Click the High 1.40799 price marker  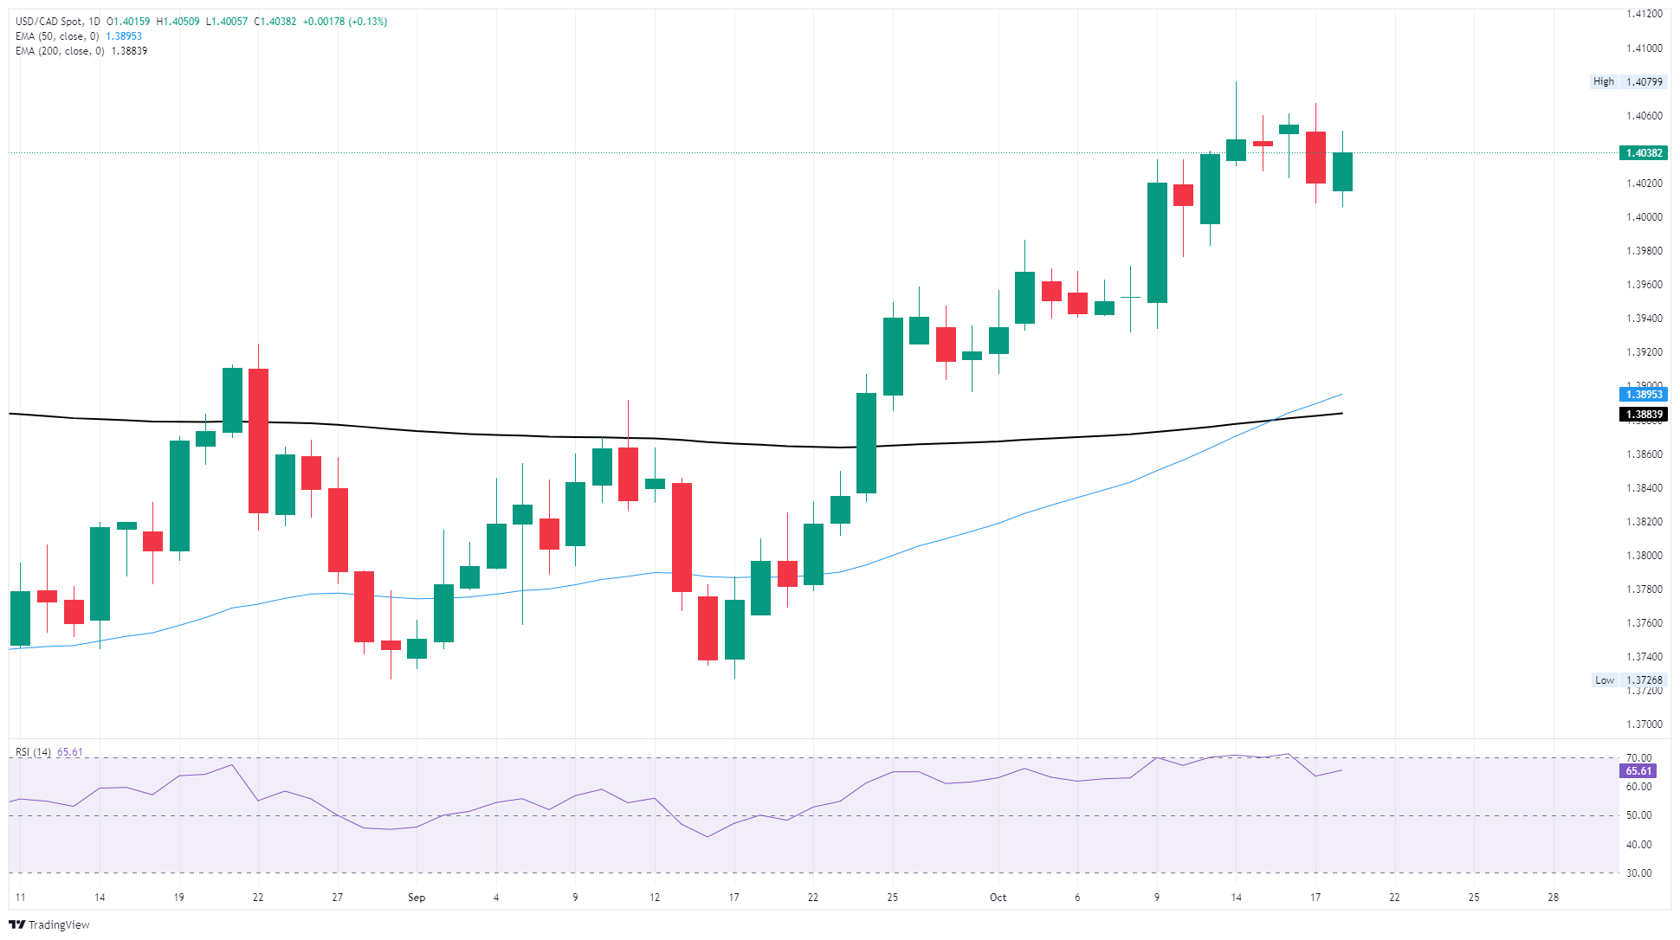coord(1628,82)
